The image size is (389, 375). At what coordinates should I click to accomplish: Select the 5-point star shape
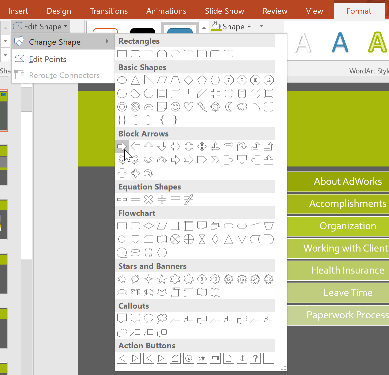point(162,279)
